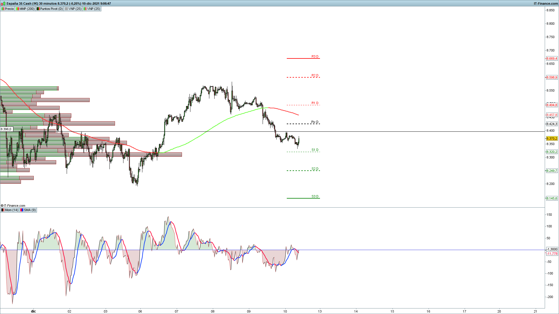Open the Puntos Pivot (D) indicator settings

tap(49, 9)
